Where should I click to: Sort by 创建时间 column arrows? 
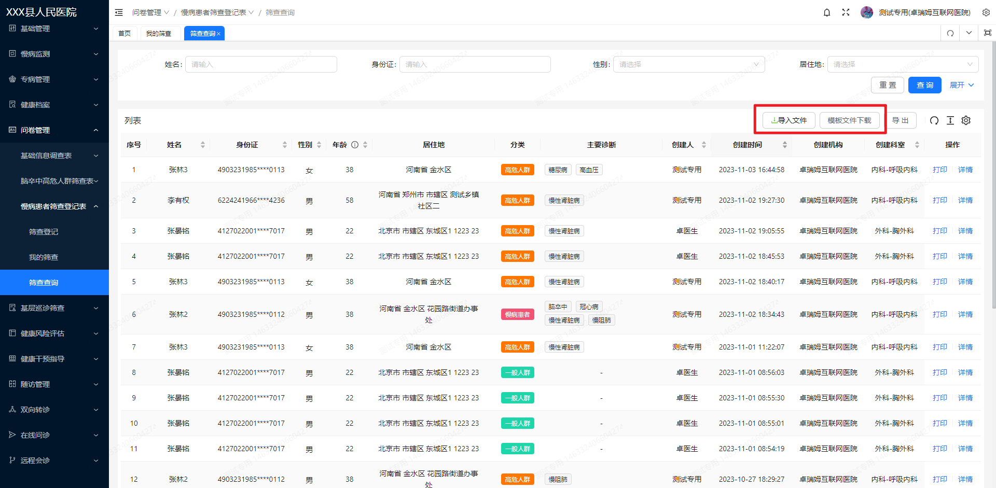(x=785, y=145)
